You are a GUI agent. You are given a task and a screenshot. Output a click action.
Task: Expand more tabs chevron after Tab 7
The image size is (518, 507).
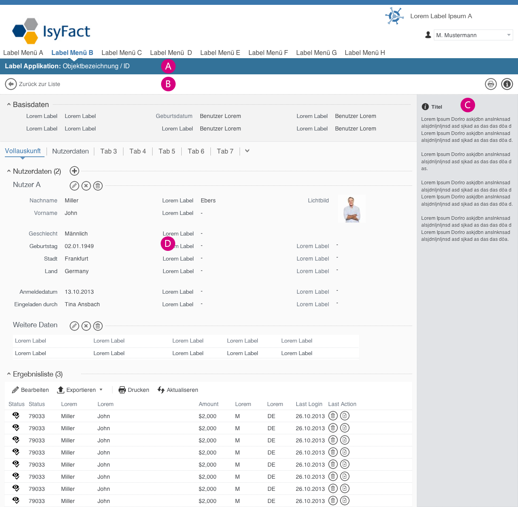247,151
